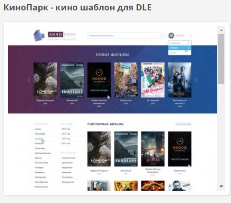Click Падение Лондона title under carousel poster
Viewport: 231px width, 203px height.
(45, 100)
